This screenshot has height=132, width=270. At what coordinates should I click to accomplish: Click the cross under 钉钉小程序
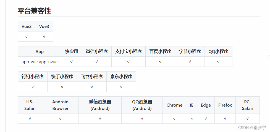pyautogui.click(x=33, y=87)
